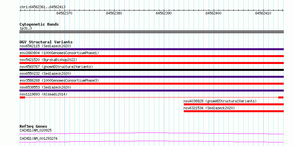Select the Cytogenetic Bands track title
The width and height of the screenshot is (293, 146).
[x=39, y=24]
